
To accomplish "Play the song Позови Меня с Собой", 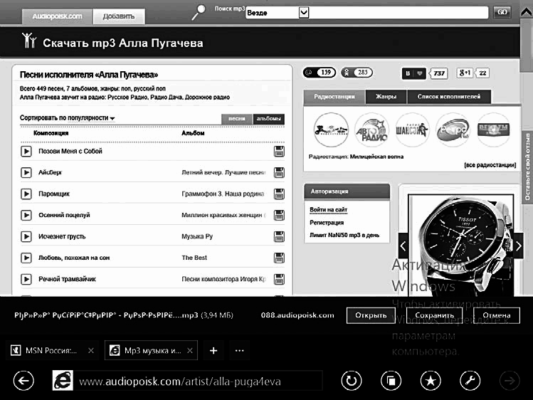I will 26,151.
